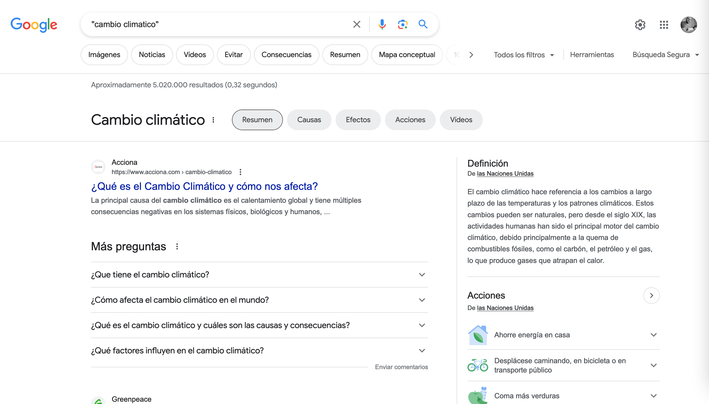Open Google Lens image search

(x=402, y=25)
